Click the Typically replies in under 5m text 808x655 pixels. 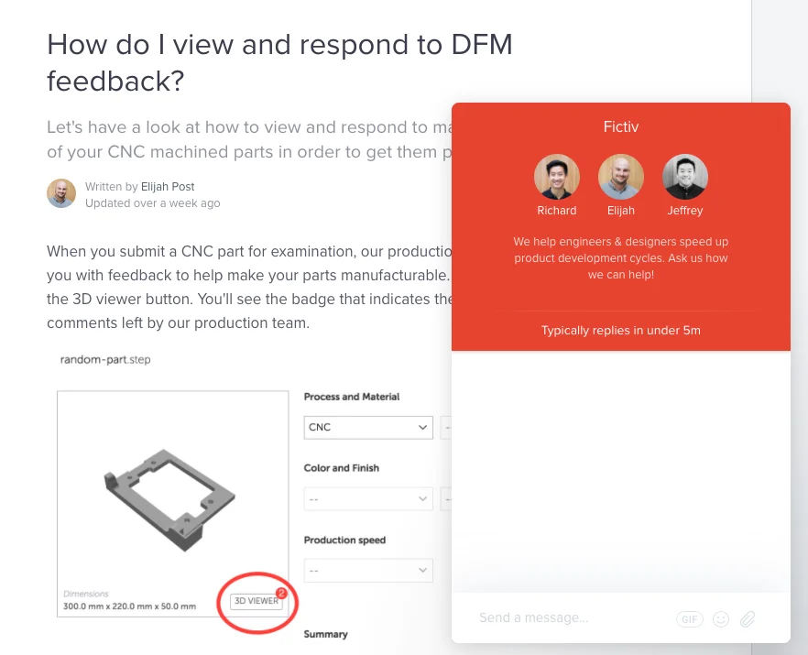620,331
